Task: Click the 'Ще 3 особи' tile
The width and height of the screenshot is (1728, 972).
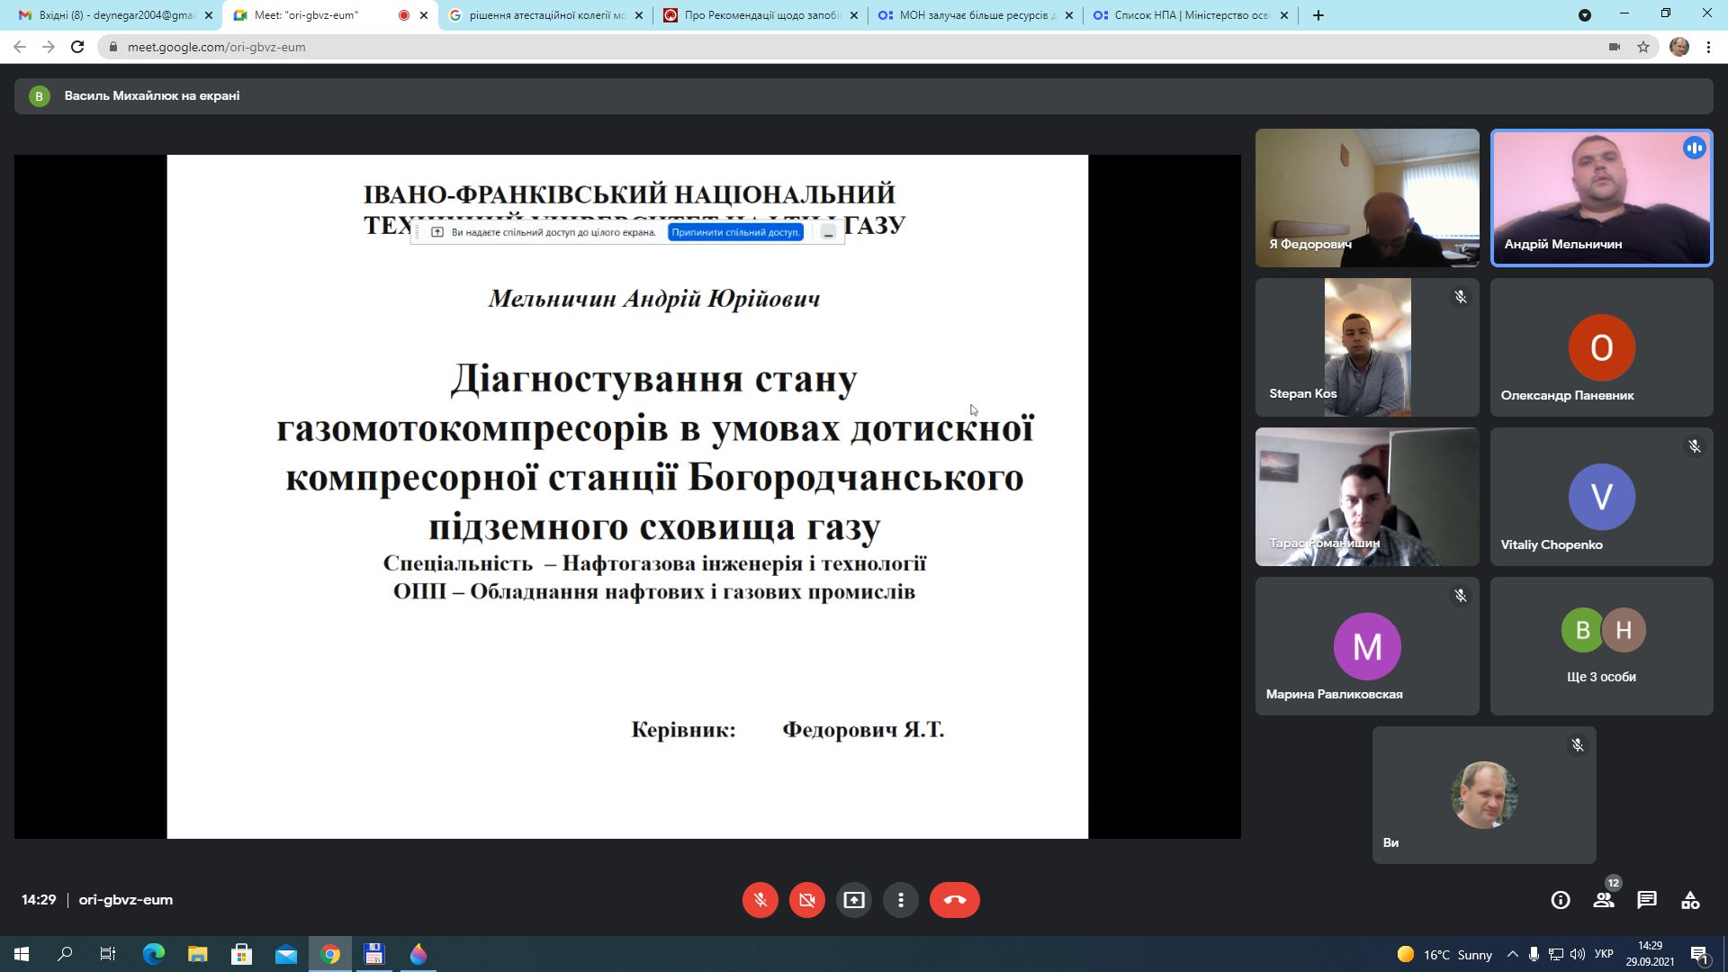Action: 1601,646
